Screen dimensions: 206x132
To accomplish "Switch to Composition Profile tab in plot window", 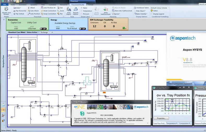I will [x=185, y=123].
